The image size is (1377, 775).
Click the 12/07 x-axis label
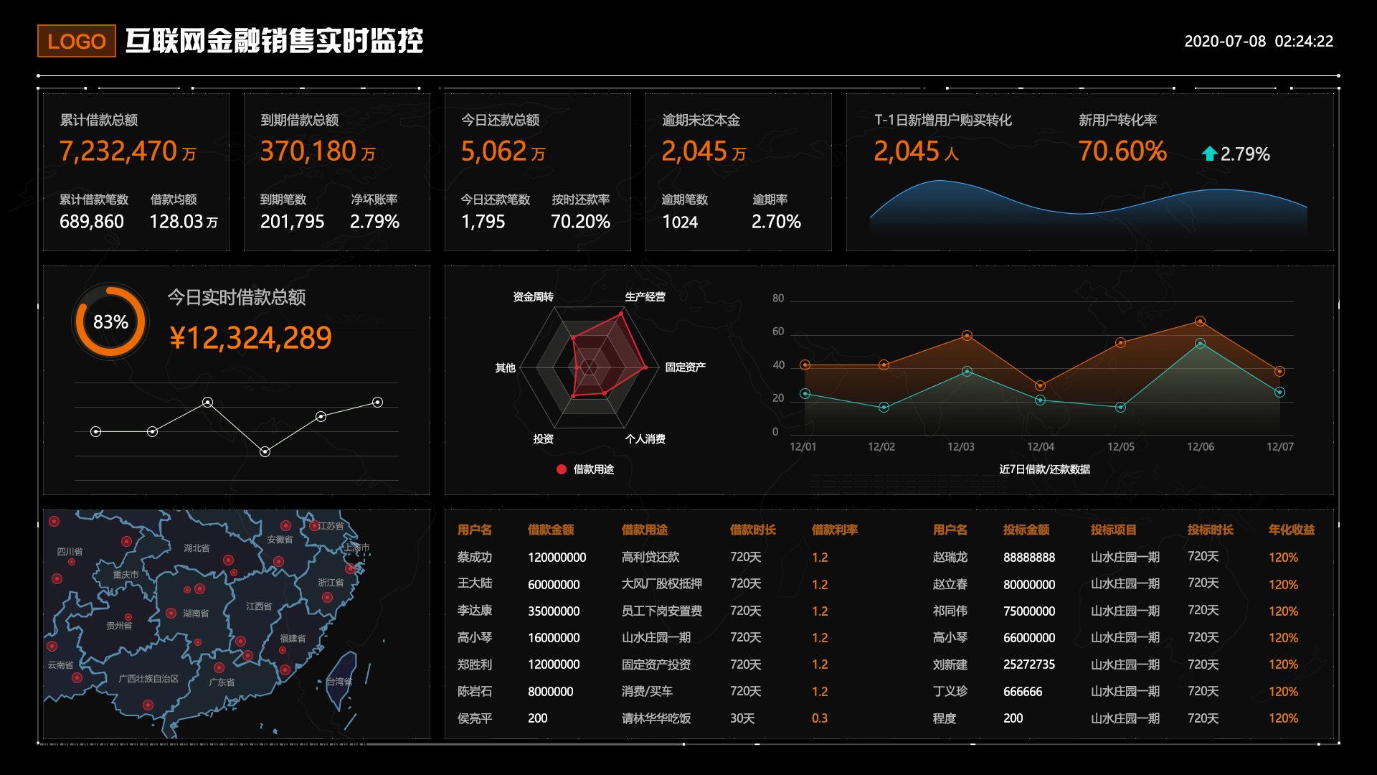point(1280,446)
